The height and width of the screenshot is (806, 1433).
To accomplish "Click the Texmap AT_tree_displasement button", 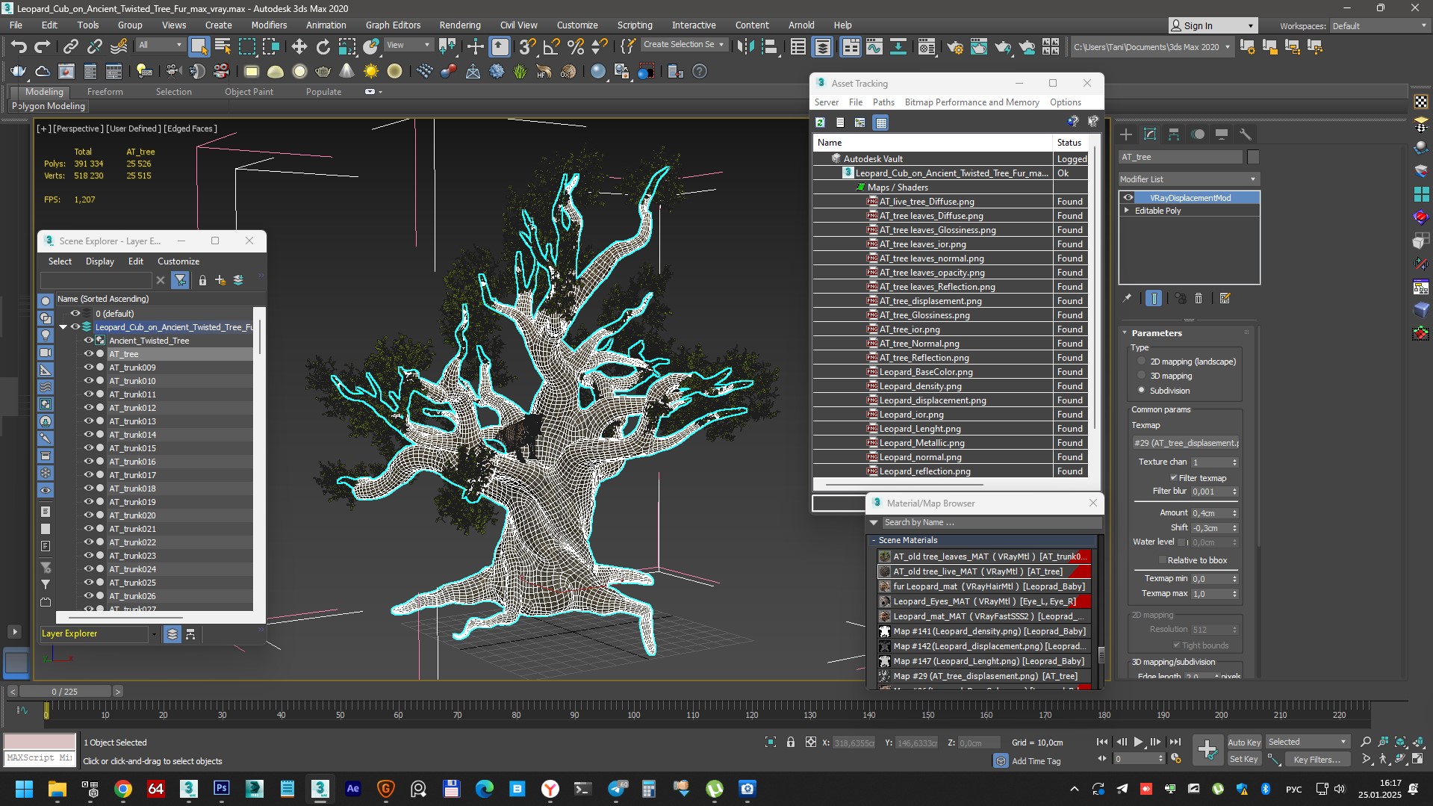I will click(1186, 443).
